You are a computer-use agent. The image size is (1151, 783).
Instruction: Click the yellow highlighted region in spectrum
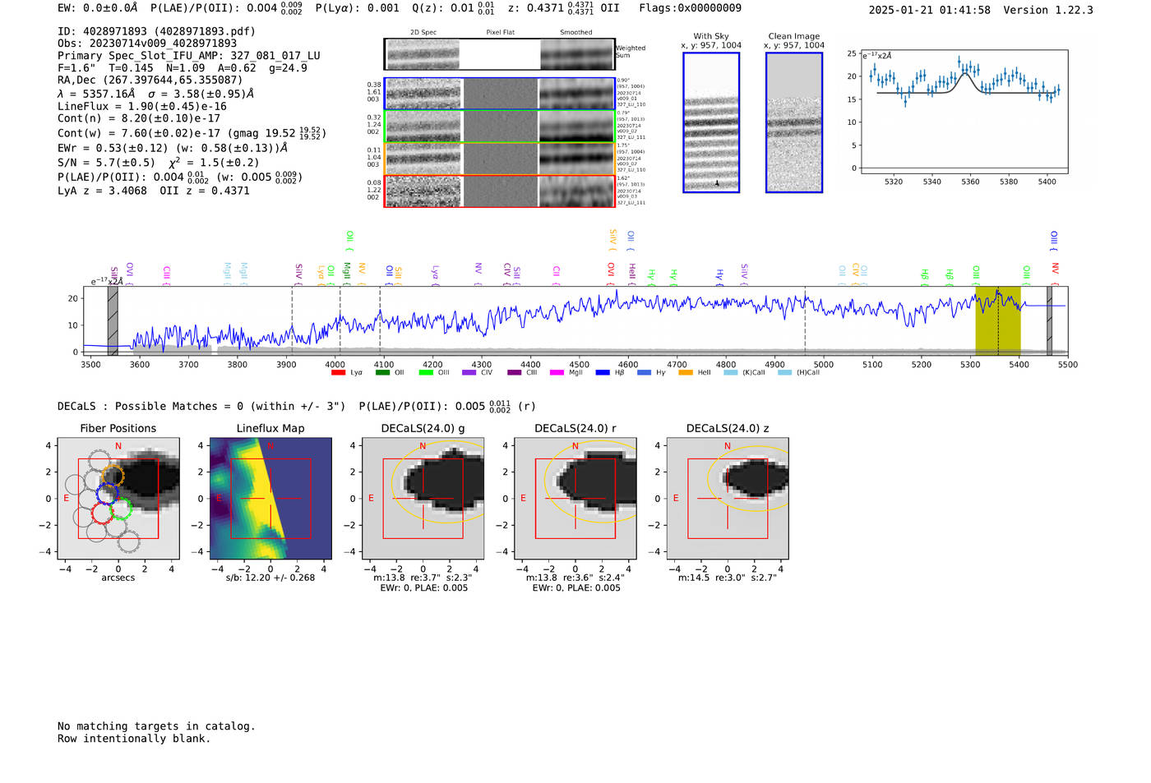tap(998, 320)
